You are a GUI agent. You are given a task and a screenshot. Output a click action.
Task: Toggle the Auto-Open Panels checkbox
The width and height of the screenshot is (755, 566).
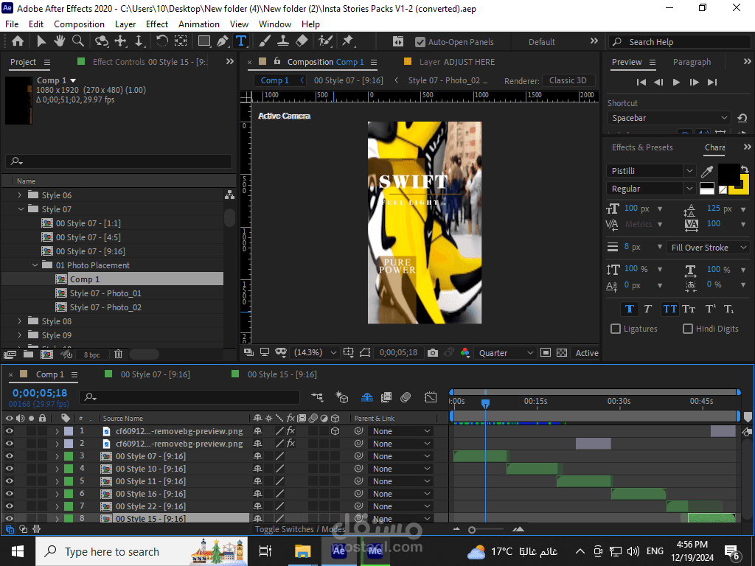pos(420,42)
